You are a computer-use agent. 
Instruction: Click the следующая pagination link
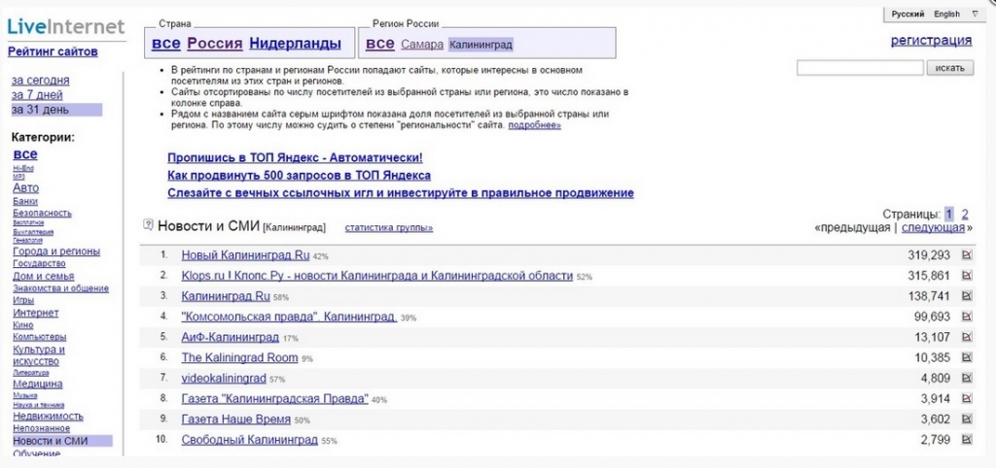[933, 227]
